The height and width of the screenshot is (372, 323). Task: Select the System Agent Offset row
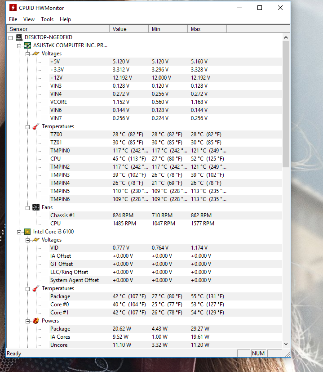[166, 280]
